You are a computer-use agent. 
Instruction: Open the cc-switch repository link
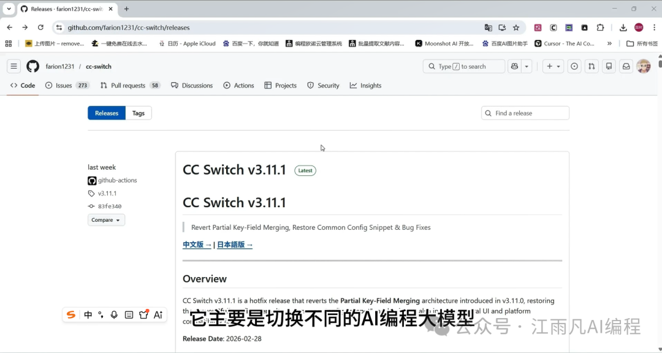pyautogui.click(x=98, y=66)
